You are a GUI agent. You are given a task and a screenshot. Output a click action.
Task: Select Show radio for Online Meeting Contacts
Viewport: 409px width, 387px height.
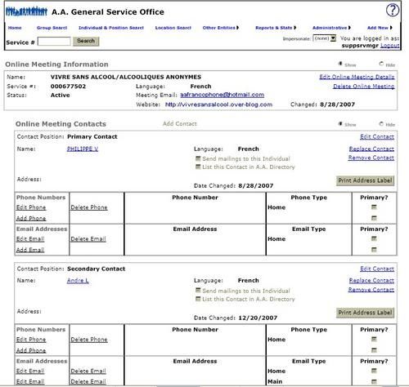tap(340, 124)
